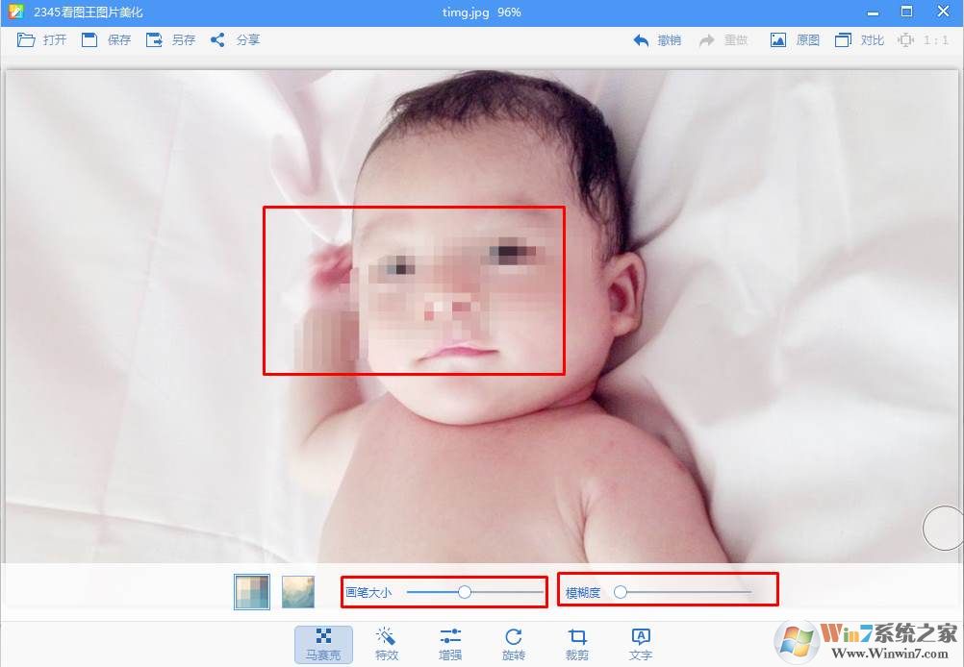Switch to the 特效 effects tab
The width and height of the screenshot is (964, 667).
click(x=387, y=644)
